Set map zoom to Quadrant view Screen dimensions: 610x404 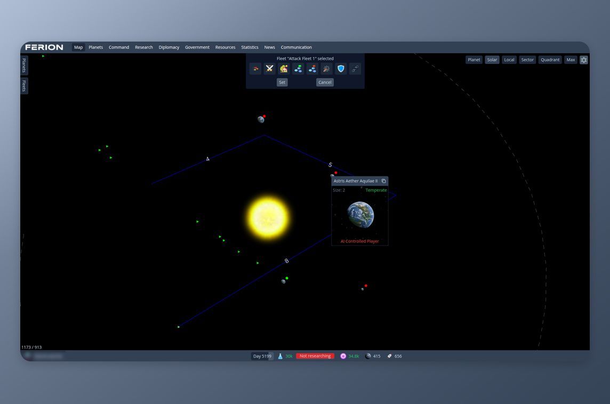click(550, 60)
